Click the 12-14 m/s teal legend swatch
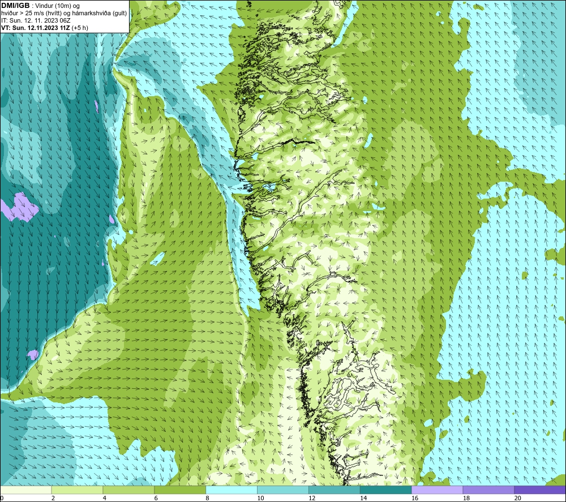The width and height of the screenshot is (566, 502). click(x=335, y=490)
